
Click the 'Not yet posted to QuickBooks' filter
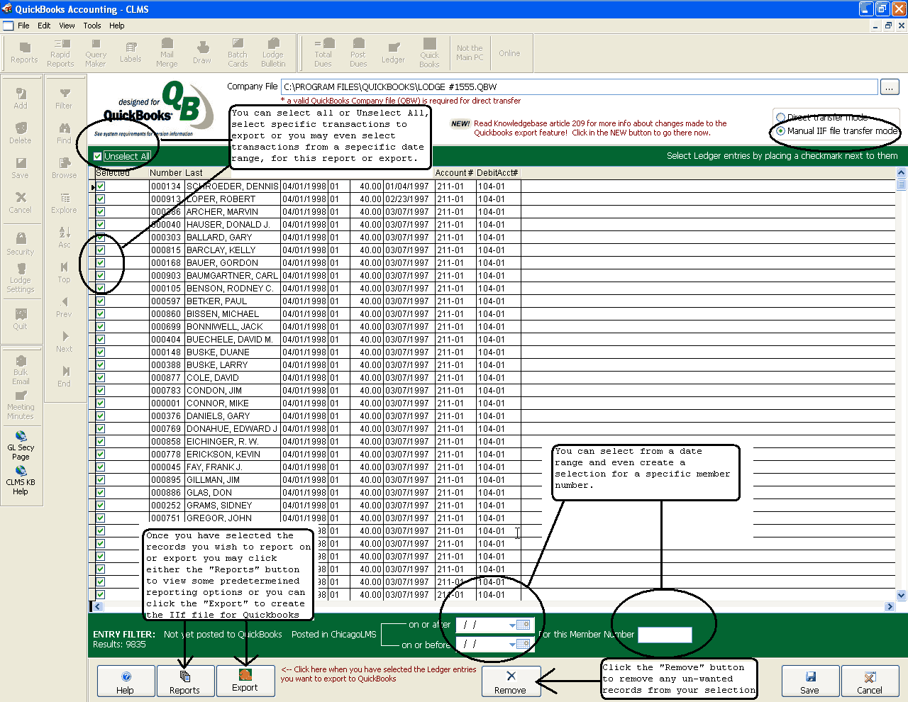pos(223,635)
